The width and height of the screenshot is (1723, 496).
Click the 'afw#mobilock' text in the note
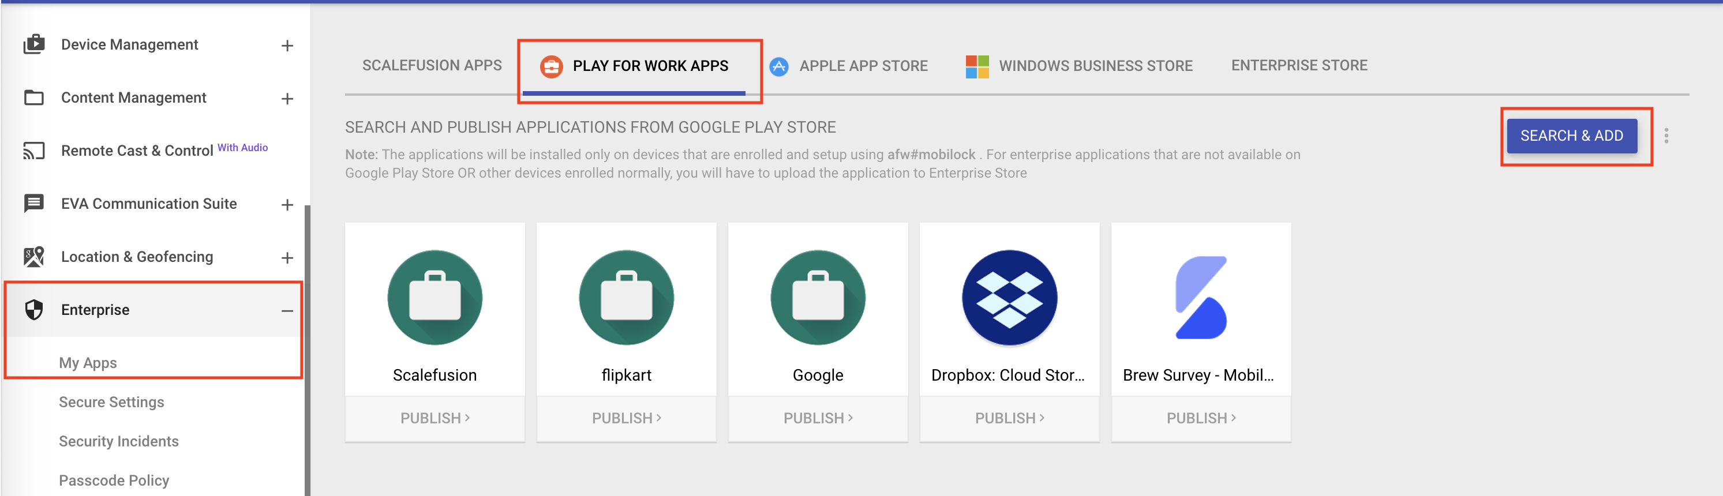[x=931, y=155]
